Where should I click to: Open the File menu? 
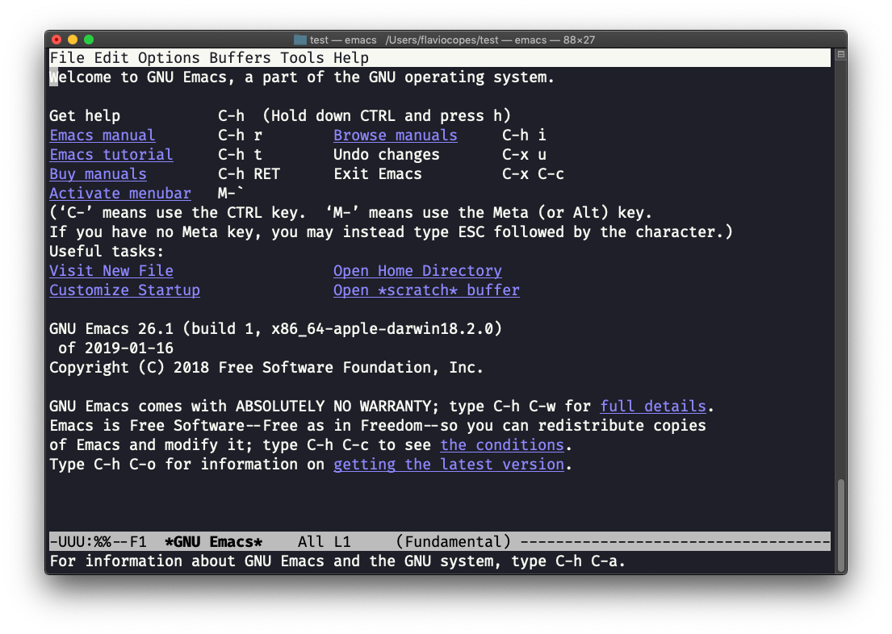(67, 58)
